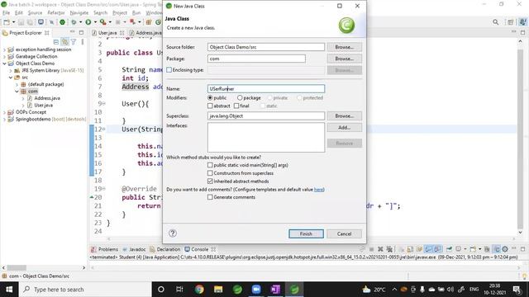Expand exception handling session project
Screen dimensions: 529x297
(x=4, y=49)
